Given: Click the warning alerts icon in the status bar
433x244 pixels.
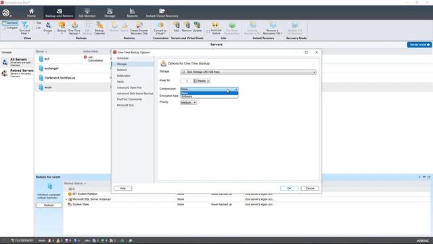Looking at the screenshot, I should [59, 241].
